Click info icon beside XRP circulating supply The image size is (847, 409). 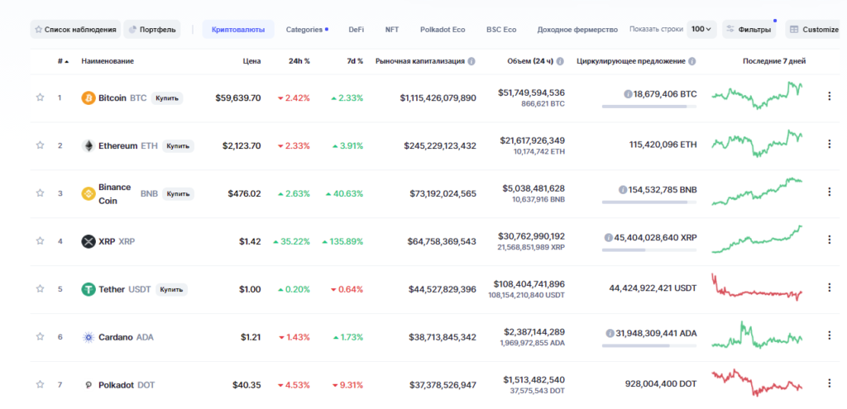pyautogui.click(x=608, y=237)
